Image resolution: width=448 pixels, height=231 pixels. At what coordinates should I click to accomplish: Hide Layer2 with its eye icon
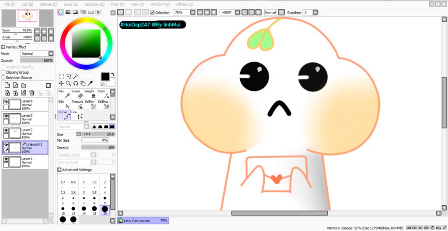coord(6,130)
